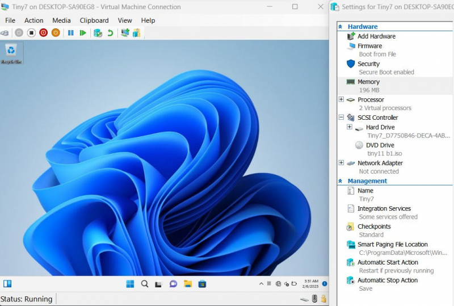Open the Action menu
The height and width of the screenshot is (306, 454).
coord(33,20)
